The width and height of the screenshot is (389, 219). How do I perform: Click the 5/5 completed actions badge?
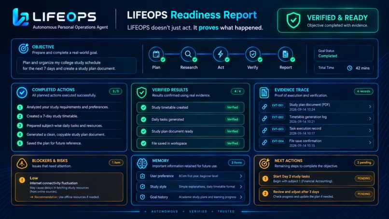click(x=116, y=91)
